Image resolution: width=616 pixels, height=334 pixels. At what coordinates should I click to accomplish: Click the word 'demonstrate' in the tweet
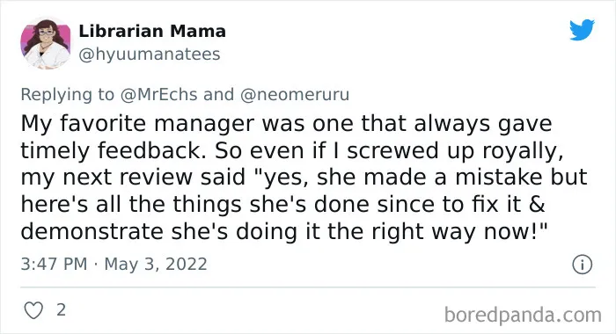[x=92, y=231]
